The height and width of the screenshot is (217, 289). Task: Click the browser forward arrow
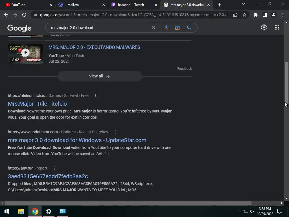(15, 15)
